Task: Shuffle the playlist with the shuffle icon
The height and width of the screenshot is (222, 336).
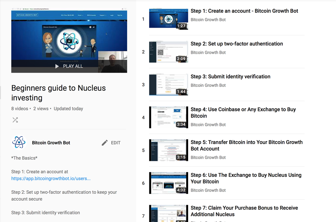Action: coord(15,120)
